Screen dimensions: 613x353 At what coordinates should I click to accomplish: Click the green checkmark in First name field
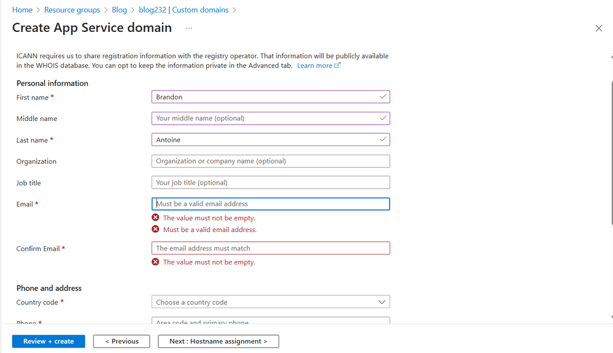(x=383, y=97)
